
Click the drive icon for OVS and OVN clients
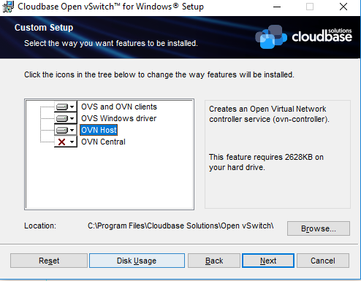pyautogui.click(x=62, y=107)
